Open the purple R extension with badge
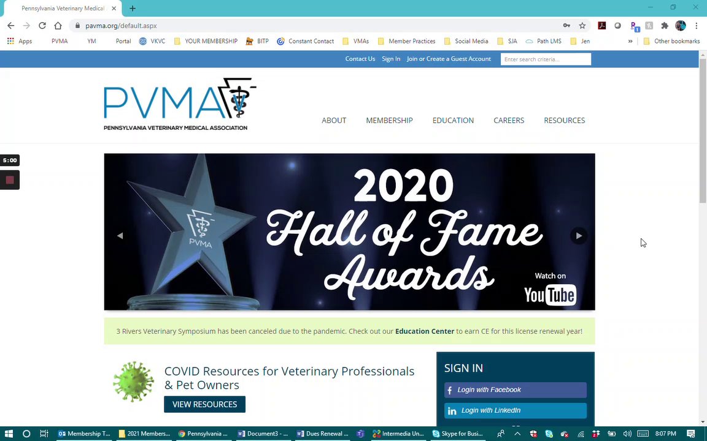 (635, 26)
